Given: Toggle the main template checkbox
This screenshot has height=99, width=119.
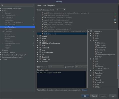Looking at the screenshot, I should click(x=42, y=20).
